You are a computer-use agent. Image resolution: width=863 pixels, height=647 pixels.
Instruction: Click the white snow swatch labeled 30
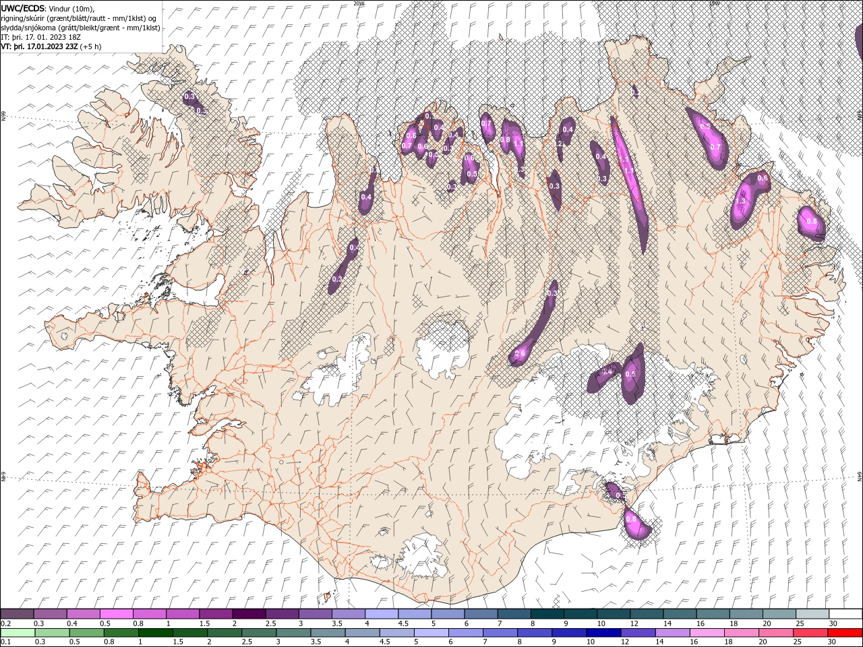845,614
